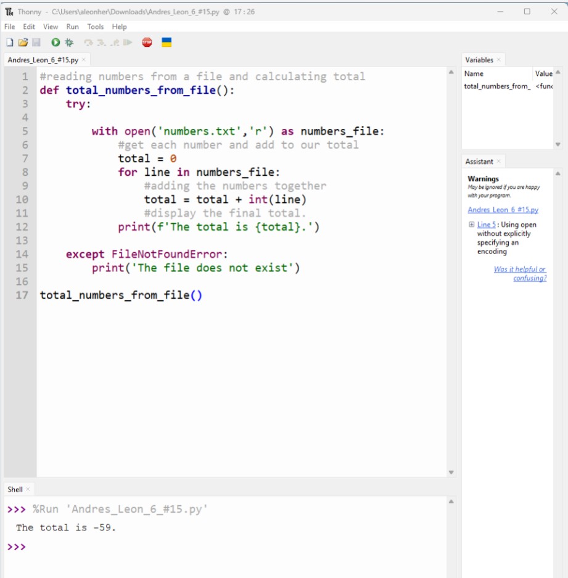This screenshot has height=578, width=568.
Task: Select the total_numbers_from_ variable row
Action: 508,86
